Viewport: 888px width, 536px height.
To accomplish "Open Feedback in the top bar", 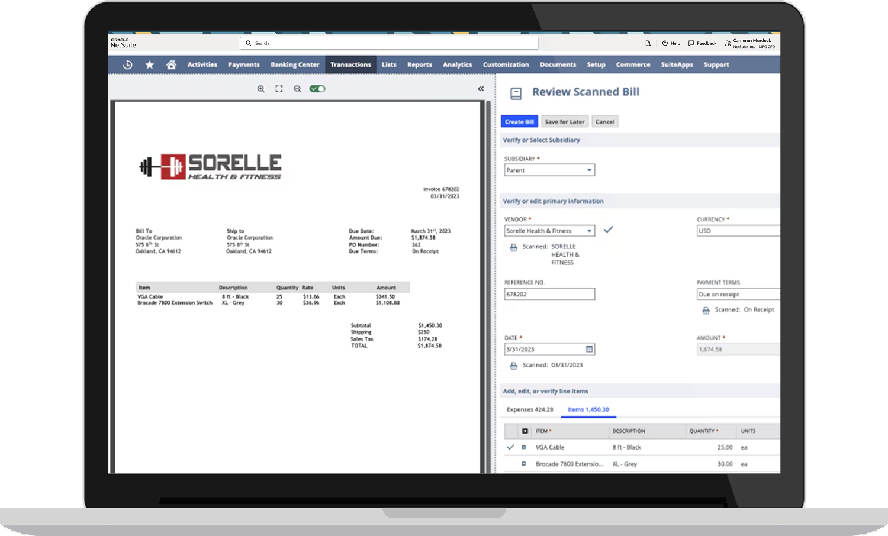I will (702, 43).
